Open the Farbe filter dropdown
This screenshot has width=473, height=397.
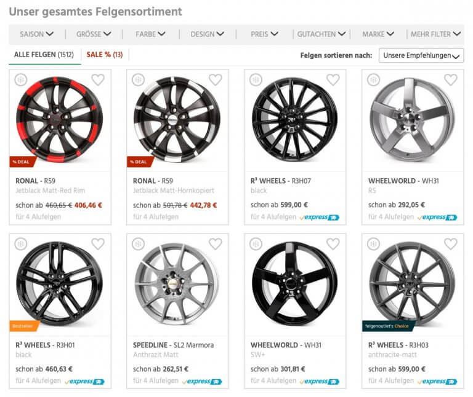click(150, 34)
